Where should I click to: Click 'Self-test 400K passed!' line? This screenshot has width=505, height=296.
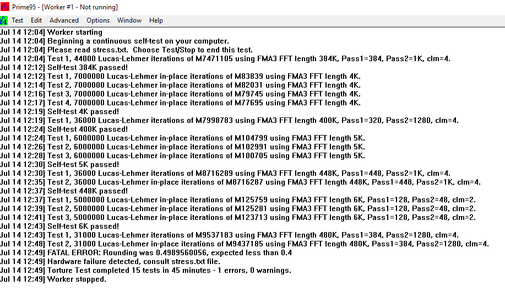[64, 130]
